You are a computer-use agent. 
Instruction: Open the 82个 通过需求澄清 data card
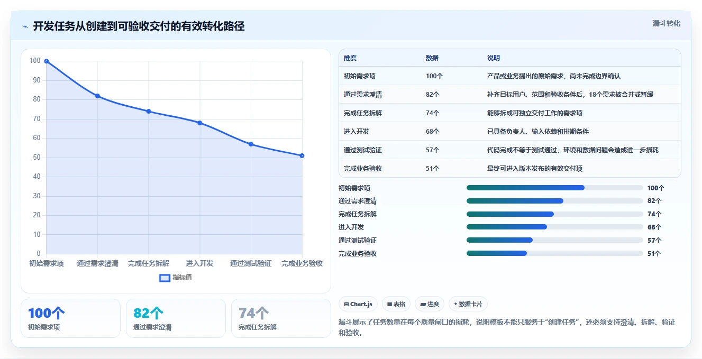click(x=176, y=318)
